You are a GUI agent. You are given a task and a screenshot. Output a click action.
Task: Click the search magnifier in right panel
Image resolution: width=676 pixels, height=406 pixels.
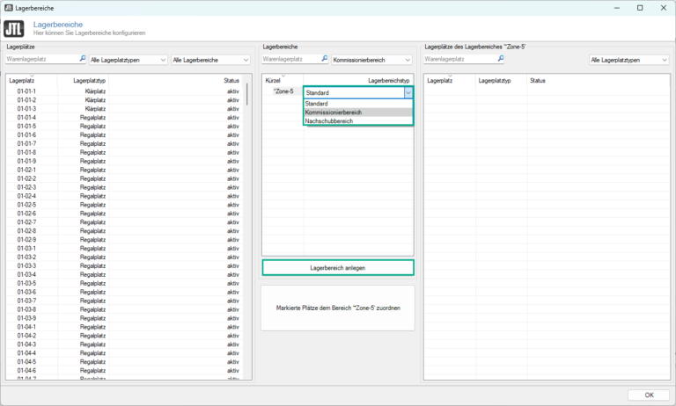(500, 60)
